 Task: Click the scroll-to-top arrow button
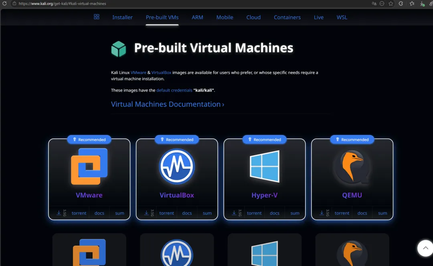[x=425, y=248]
